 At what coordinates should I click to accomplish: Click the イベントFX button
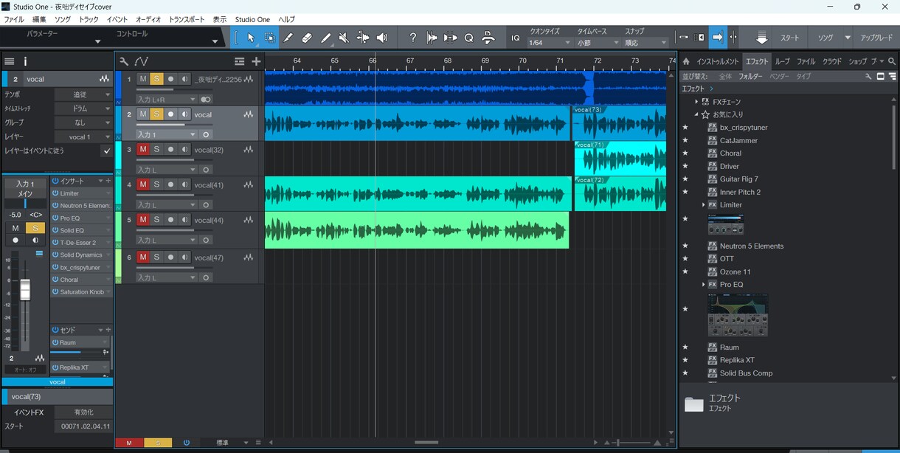coord(29,412)
